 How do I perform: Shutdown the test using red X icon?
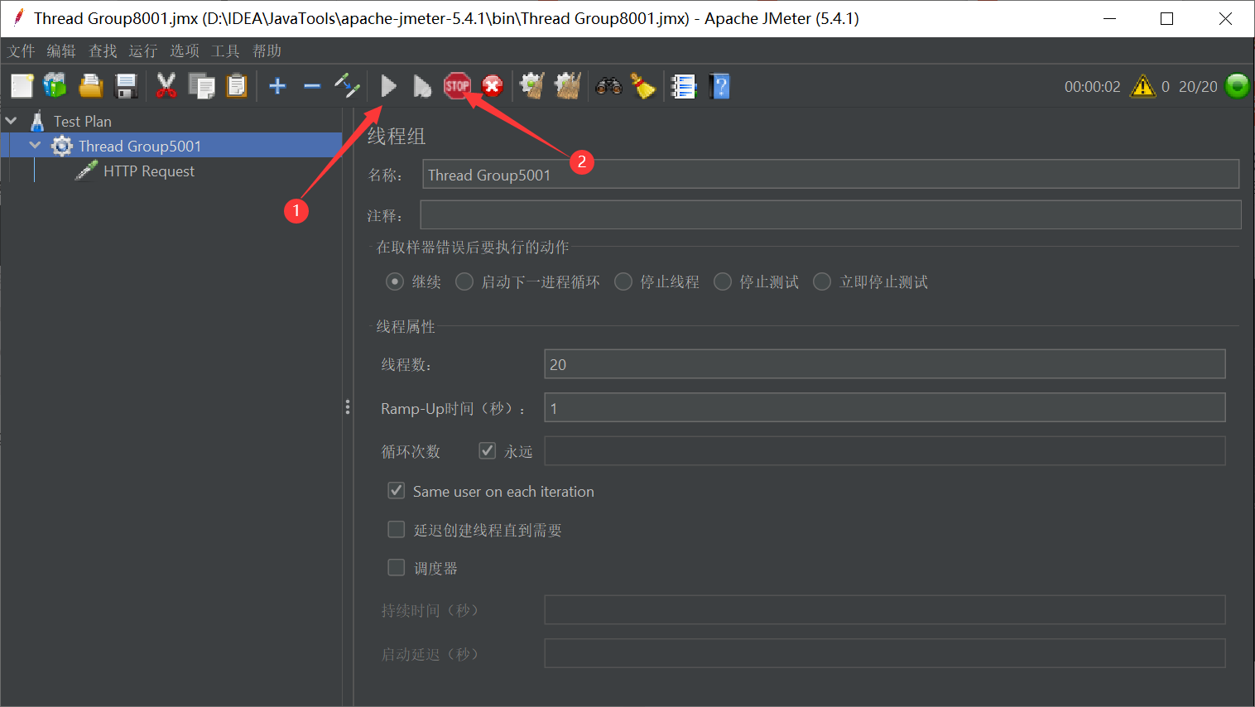(x=492, y=85)
